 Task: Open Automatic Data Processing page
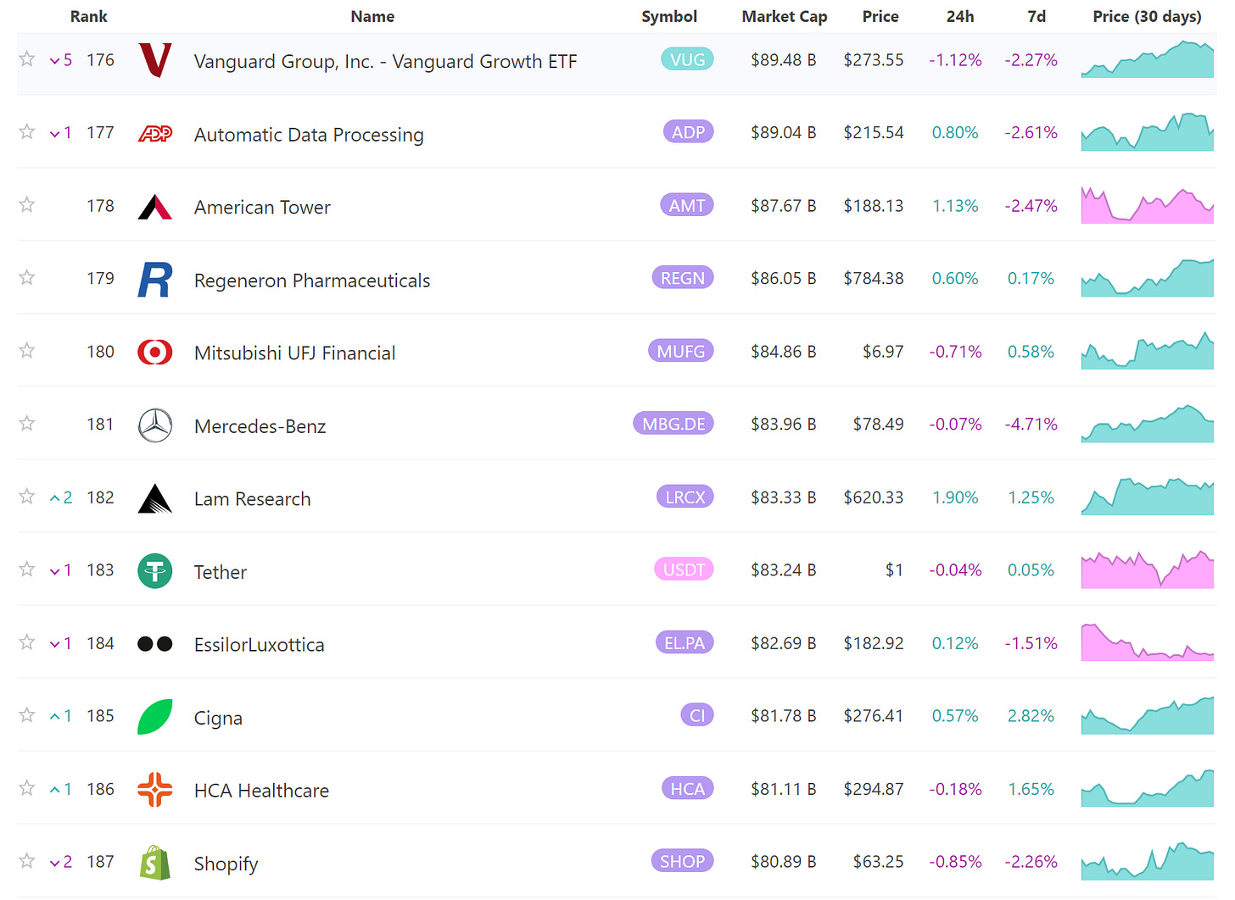(x=309, y=135)
